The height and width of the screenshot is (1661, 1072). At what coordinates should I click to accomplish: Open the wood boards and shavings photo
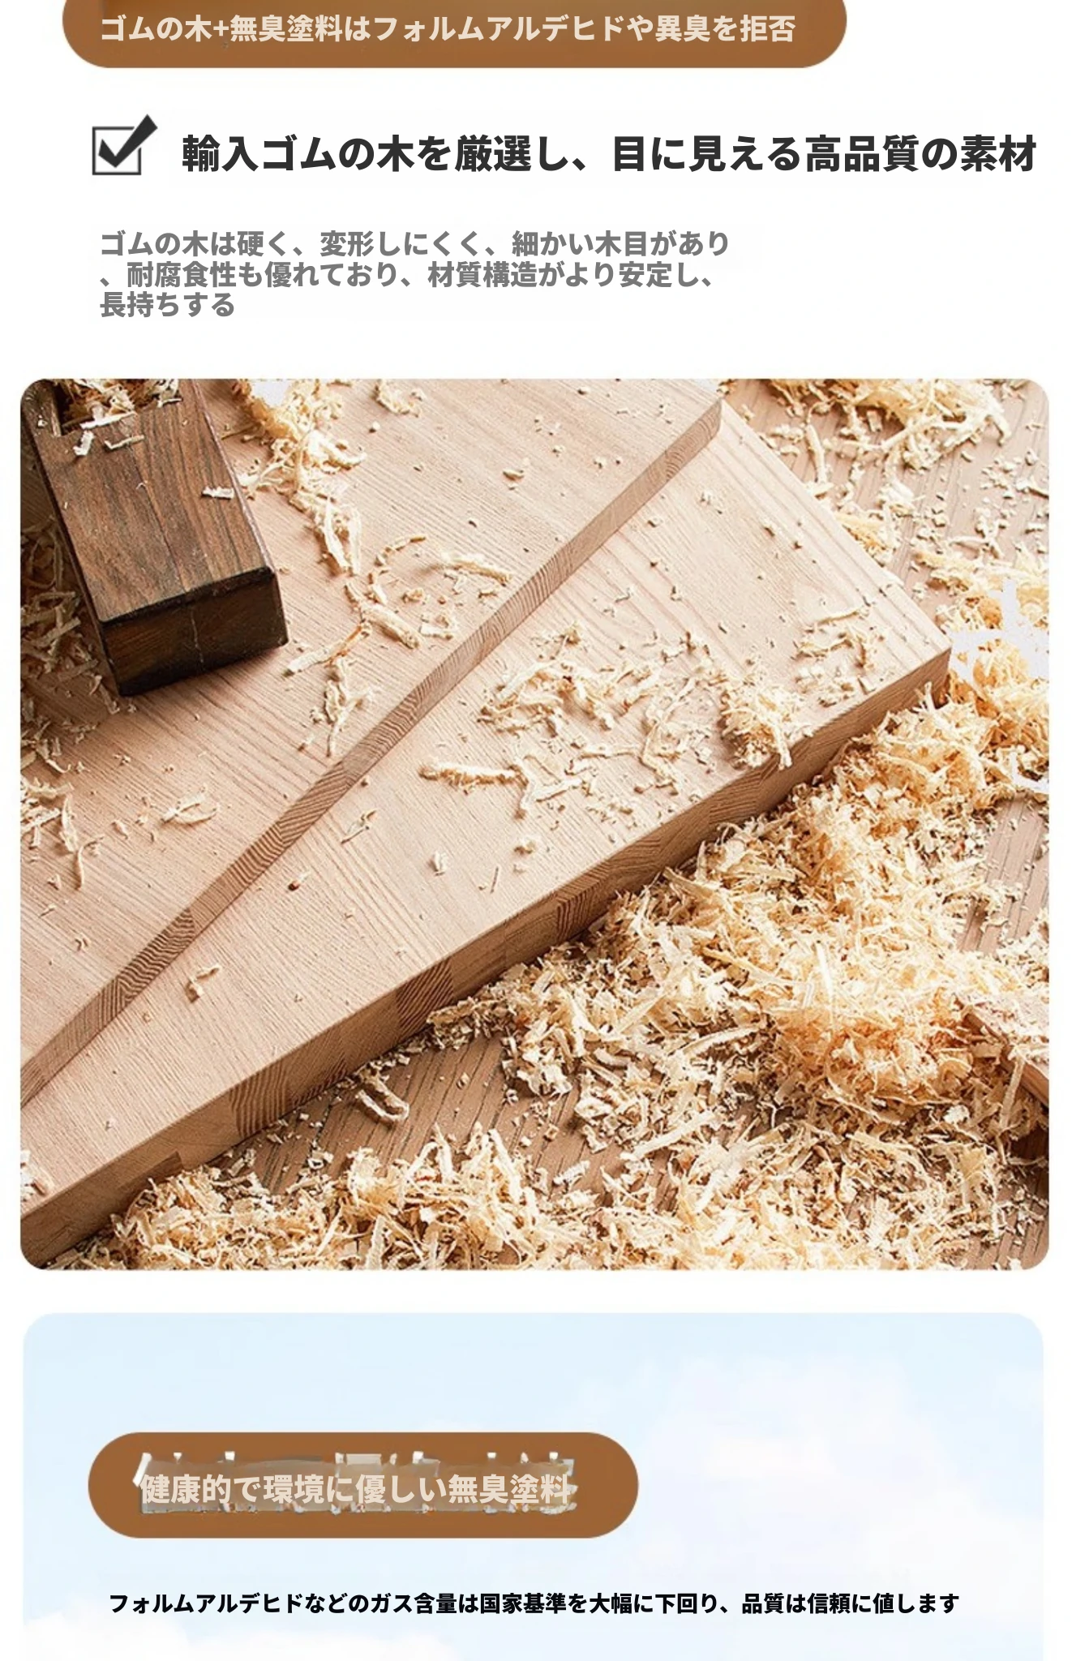(x=534, y=823)
